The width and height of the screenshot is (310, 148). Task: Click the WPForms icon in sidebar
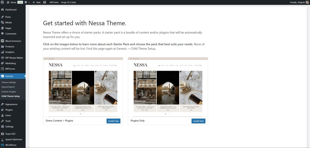2,69
